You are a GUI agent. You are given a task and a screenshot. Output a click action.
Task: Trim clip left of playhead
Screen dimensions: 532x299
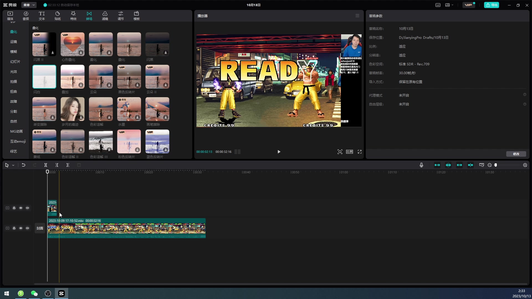click(57, 165)
